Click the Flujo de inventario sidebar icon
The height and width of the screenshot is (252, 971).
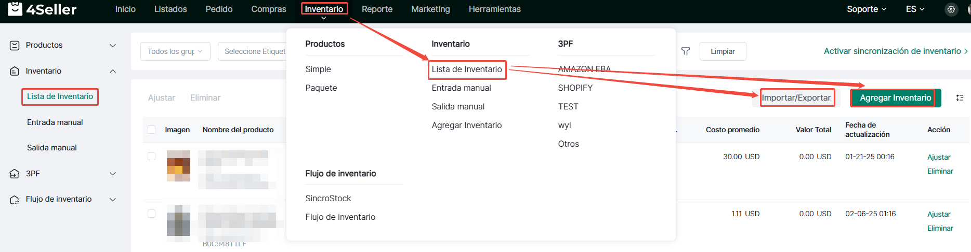pos(15,200)
